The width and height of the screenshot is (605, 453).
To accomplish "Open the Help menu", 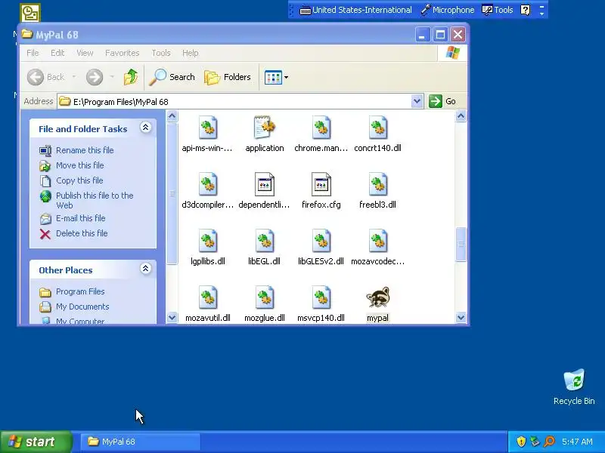I will pyautogui.click(x=191, y=53).
